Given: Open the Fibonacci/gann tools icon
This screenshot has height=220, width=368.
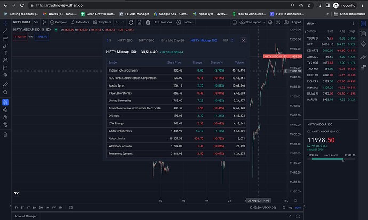Looking at the screenshot, I should pyautogui.click(x=5, y=38).
